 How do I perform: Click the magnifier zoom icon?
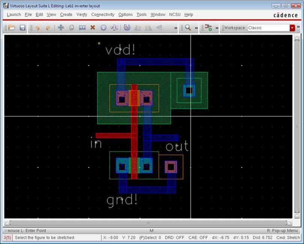[188, 28]
